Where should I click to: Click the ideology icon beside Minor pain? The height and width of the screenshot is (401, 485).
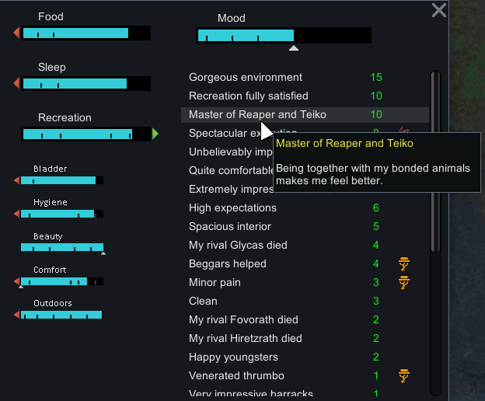[x=403, y=282]
